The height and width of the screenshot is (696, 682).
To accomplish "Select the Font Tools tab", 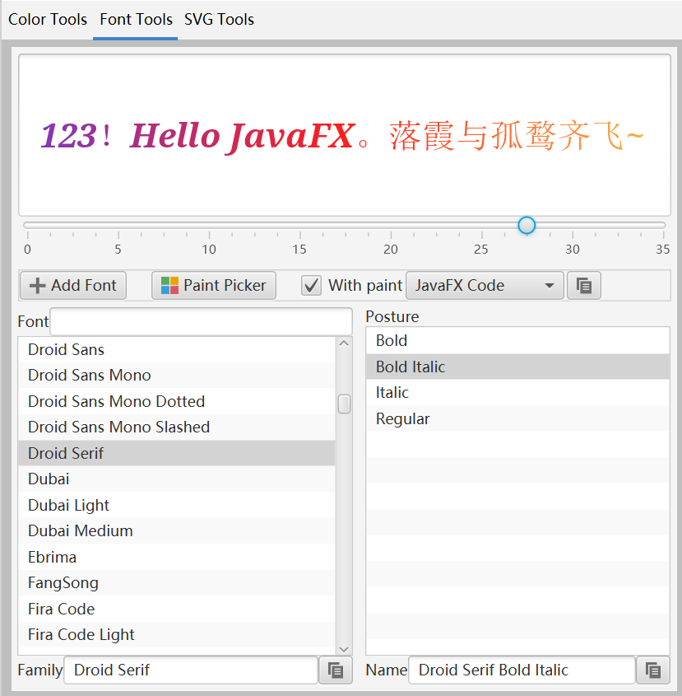I will [x=136, y=20].
